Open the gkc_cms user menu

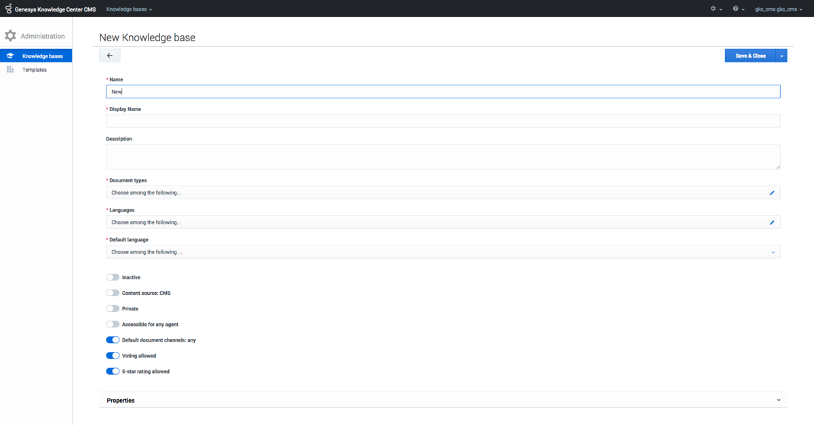[x=779, y=9]
